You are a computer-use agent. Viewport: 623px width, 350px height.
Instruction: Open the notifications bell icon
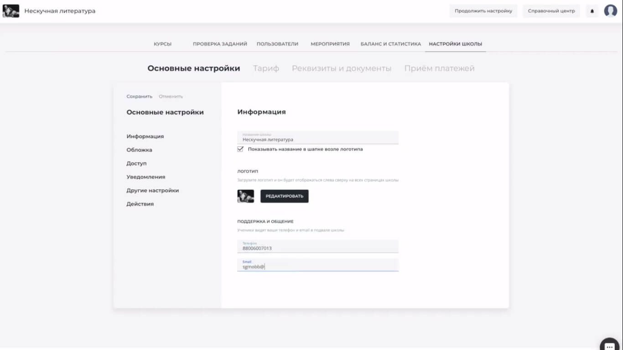592,10
